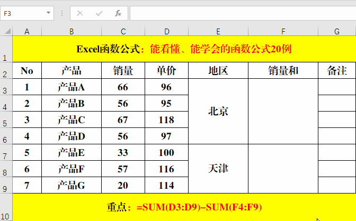Click the '产品B' cell
This screenshot has height=221, width=356.
72,103
